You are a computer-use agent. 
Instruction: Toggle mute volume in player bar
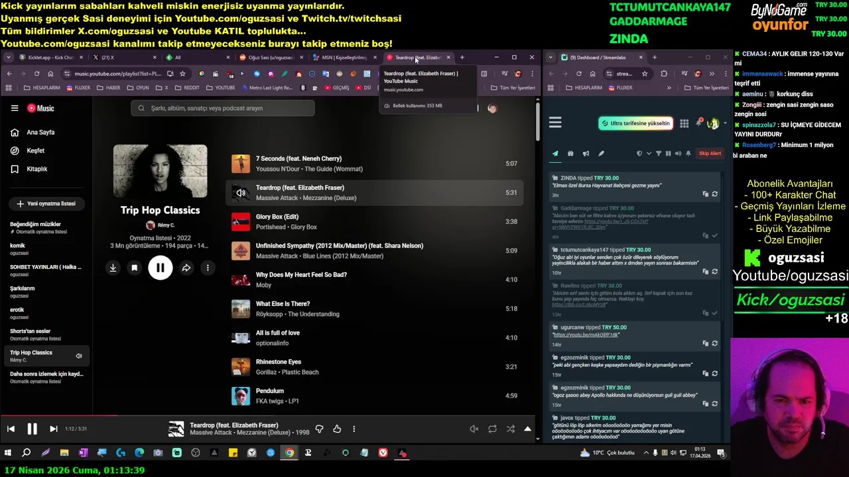click(474, 429)
